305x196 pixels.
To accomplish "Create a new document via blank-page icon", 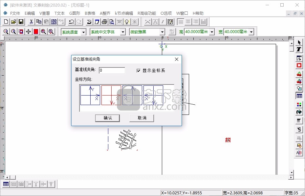I will tap(6, 22).
